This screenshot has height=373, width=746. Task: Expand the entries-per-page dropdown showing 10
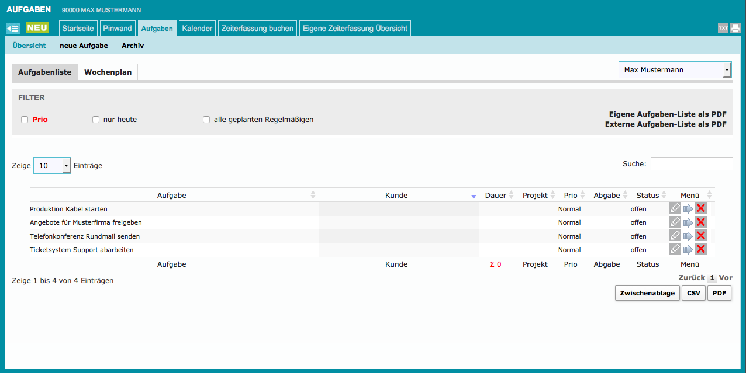pyautogui.click(x=52, y=166)
